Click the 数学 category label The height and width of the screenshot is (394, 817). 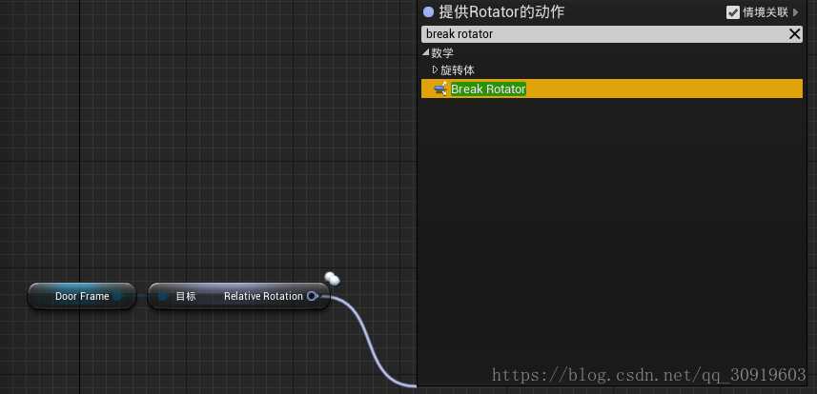coord(442,52)
